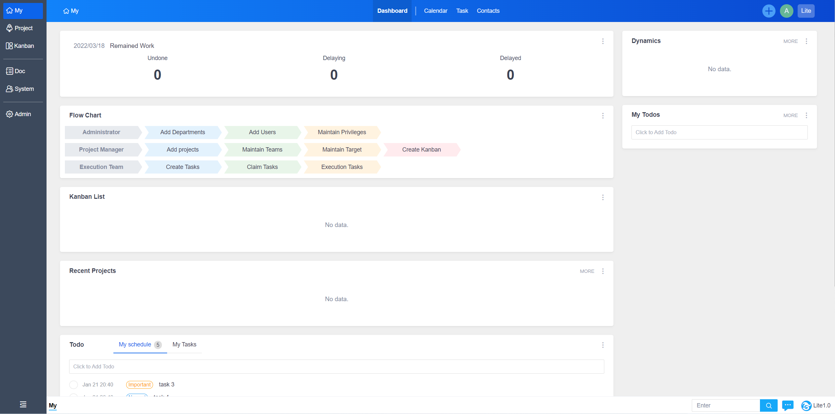835x414 pixels.
Task: Click the blue plus create button
Action: [768, 11]
